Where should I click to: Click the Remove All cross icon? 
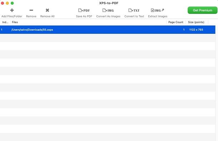[x=48, y=10]
